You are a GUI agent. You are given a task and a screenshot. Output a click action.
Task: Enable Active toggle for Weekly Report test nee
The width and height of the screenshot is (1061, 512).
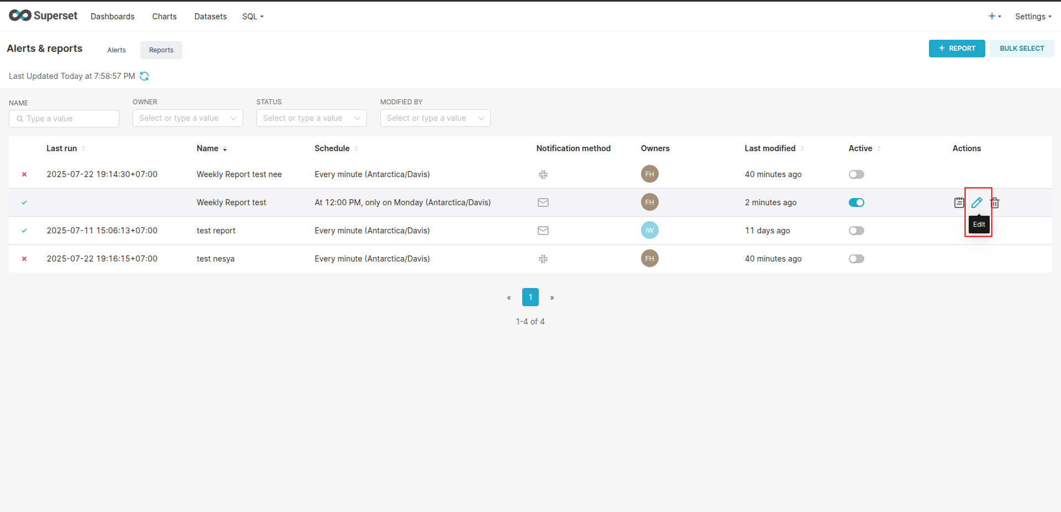coord(856,174)
